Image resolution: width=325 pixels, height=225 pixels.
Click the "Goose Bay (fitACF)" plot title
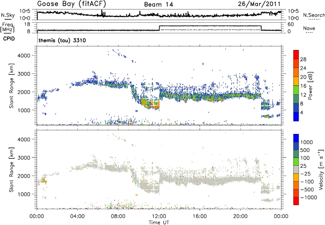point(71,4)
